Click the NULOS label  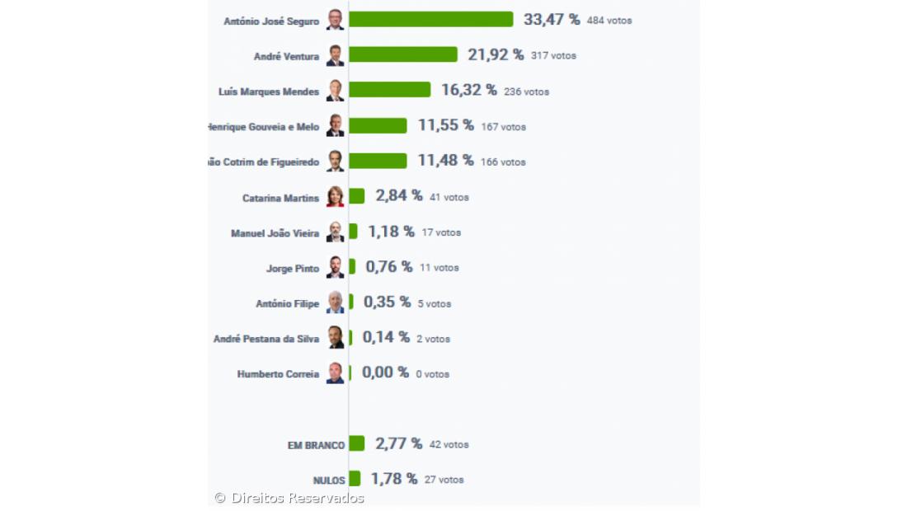tap(329, 481)
